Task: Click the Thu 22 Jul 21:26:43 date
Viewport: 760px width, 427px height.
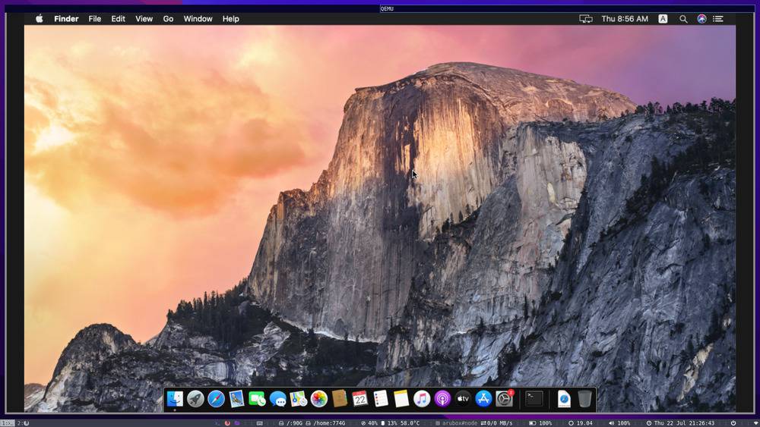Action: point(680,423)
